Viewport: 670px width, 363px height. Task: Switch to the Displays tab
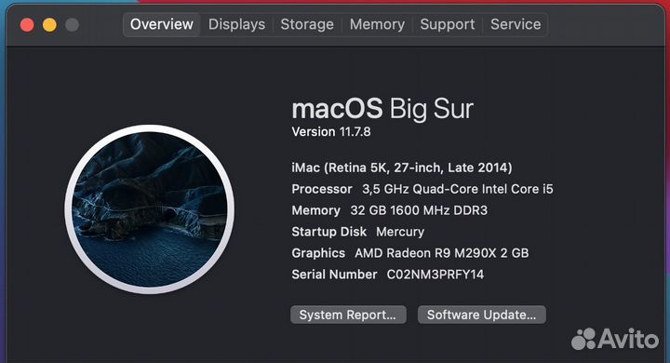coord(236,24)
